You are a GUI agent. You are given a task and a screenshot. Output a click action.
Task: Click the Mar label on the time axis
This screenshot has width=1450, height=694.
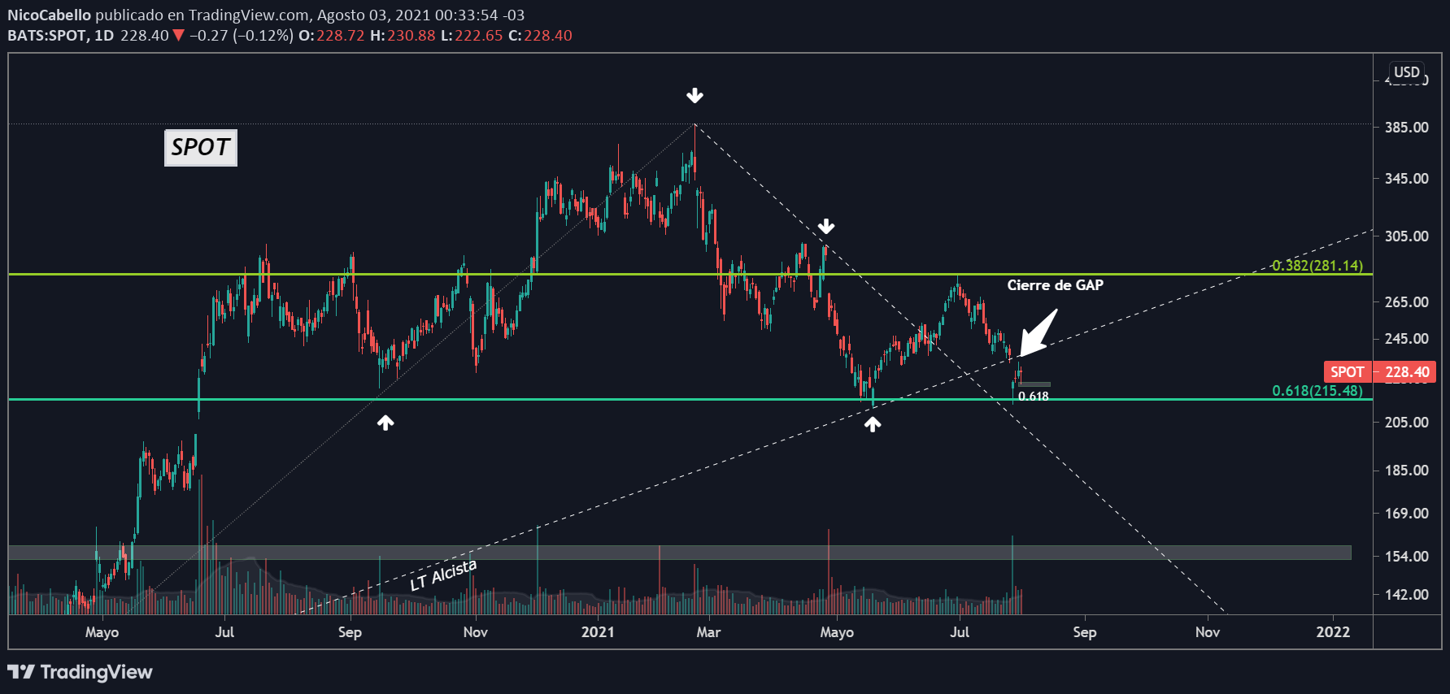point(708,632)
